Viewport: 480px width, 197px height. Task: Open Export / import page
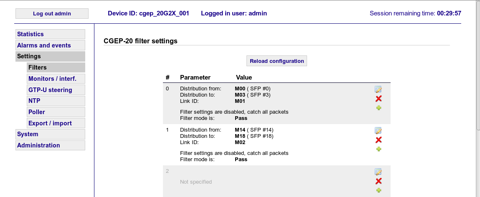point(56,123)
